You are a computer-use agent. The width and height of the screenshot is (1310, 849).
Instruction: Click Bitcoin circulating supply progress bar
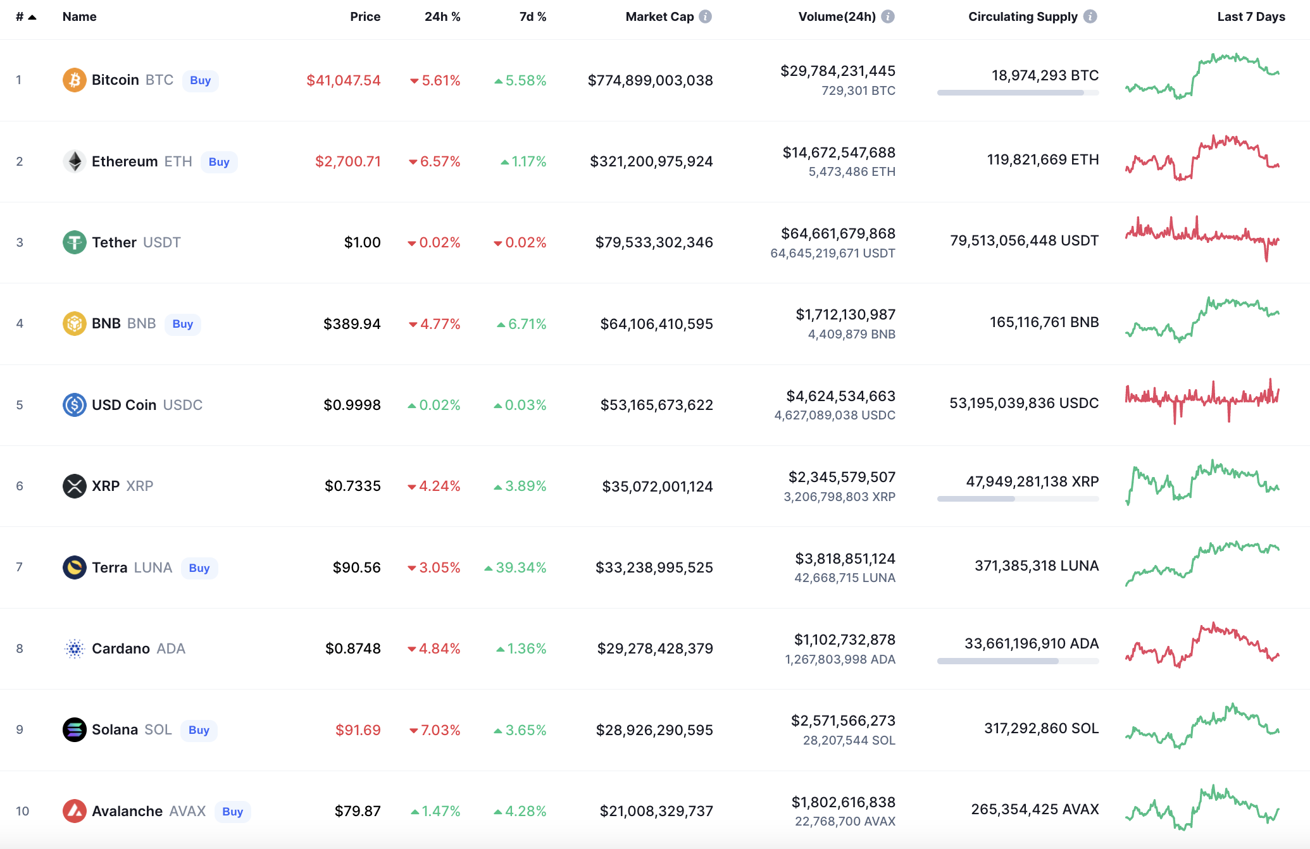[1017, 93]
